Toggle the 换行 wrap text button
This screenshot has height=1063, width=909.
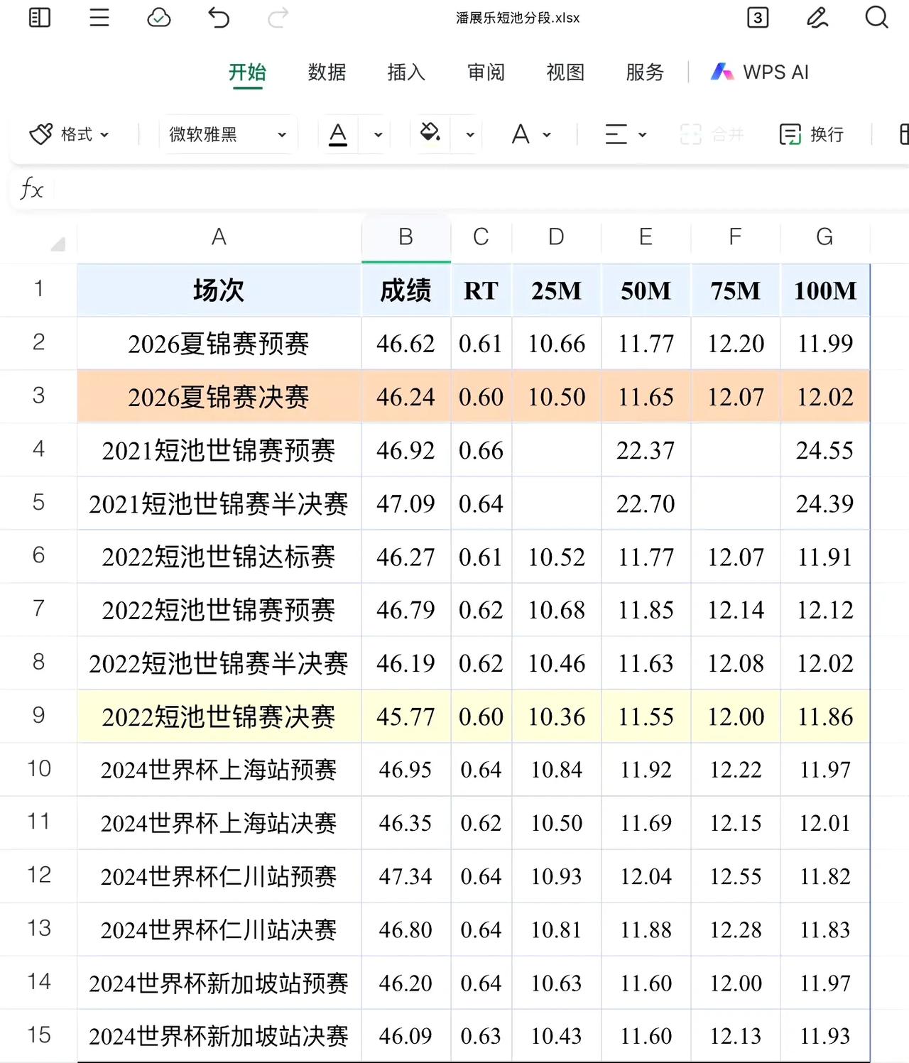pyautogui.click(x=812, y=134)
